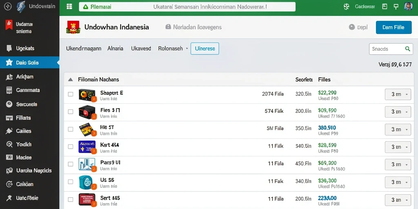The image size is (418, 209).
Task: Open the 3 m dropdown for Kert 434
Action: click(x=398, y=147)
